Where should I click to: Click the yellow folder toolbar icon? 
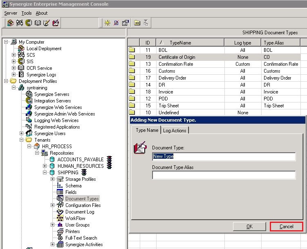coord(137,23)
